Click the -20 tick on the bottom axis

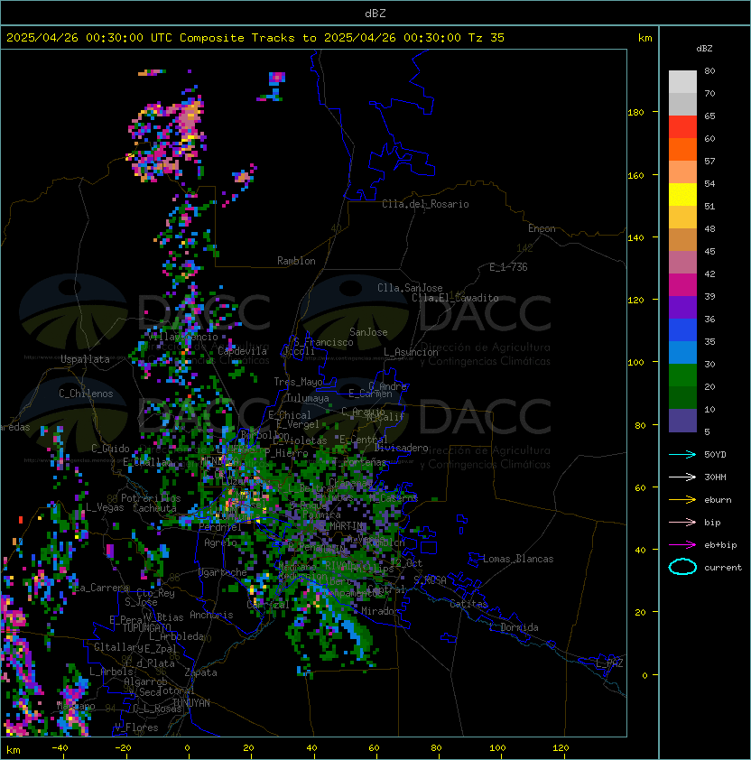[123, 748]
